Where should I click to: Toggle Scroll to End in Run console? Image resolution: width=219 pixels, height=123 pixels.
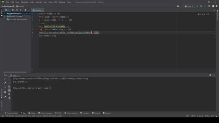9,90
